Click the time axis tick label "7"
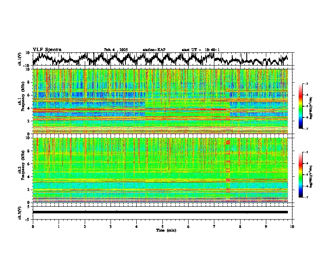Image resolution: width=329 pixels, height=254 pixels. pyautogui.click(x=214, y=227)
